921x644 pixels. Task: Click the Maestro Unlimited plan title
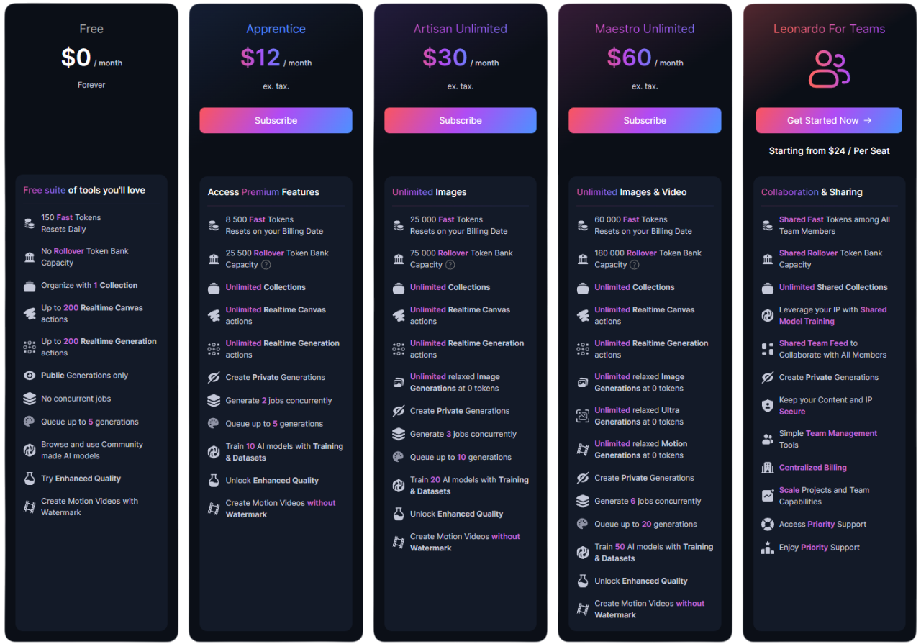tap(645, 30)
